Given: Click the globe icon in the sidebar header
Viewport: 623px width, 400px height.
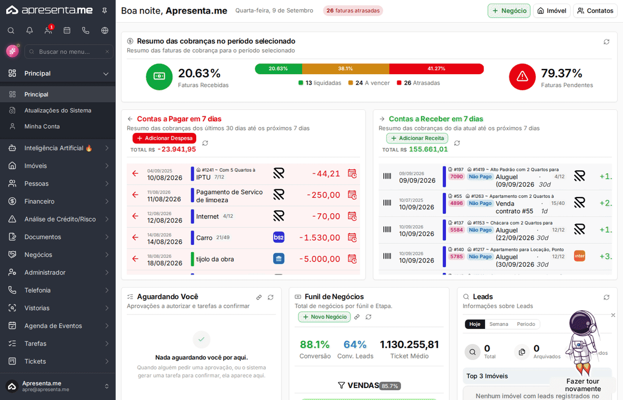Looking at the screenshot, I should pos(105,31).
